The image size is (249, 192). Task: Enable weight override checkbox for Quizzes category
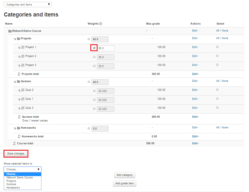89,82
